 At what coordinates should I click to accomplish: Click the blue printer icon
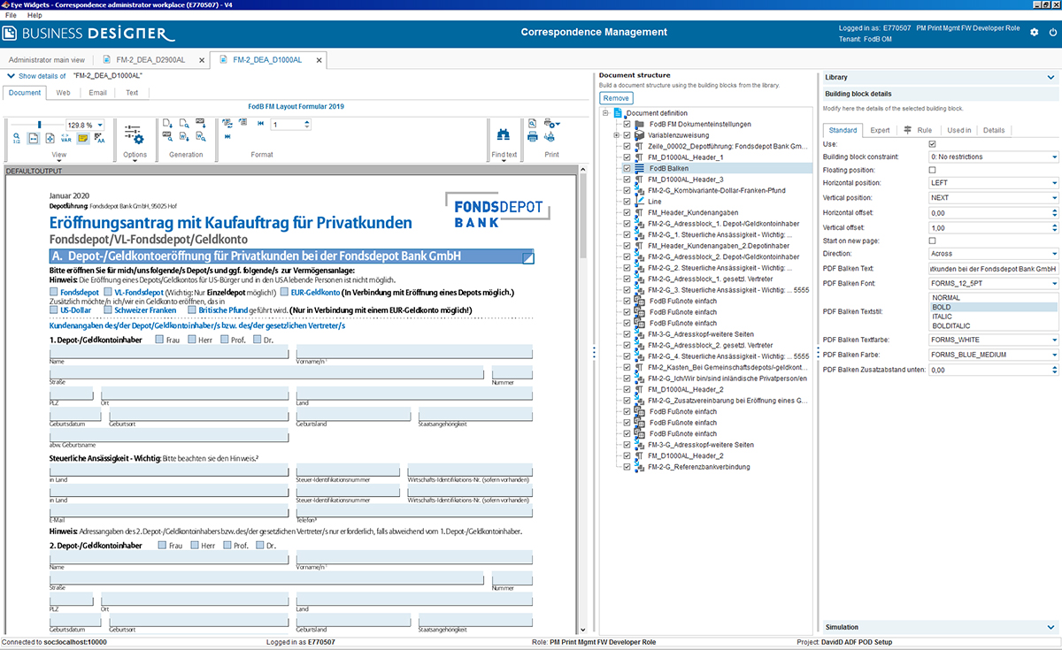533,137
